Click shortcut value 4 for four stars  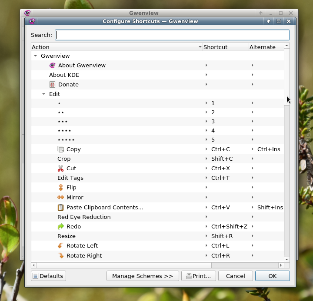(213, 130)
